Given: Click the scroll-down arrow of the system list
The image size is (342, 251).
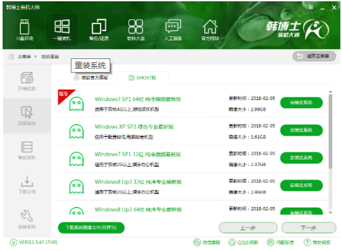Looking at the screenshot, I should [330, 212].
